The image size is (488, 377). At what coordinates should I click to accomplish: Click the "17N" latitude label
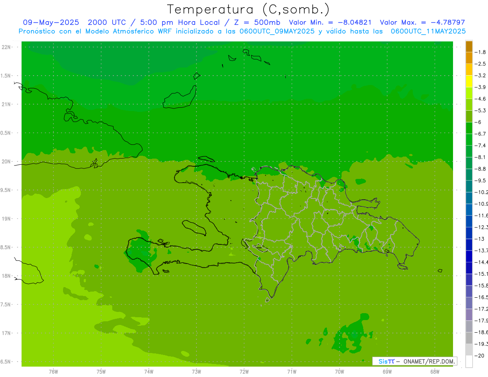6,333
